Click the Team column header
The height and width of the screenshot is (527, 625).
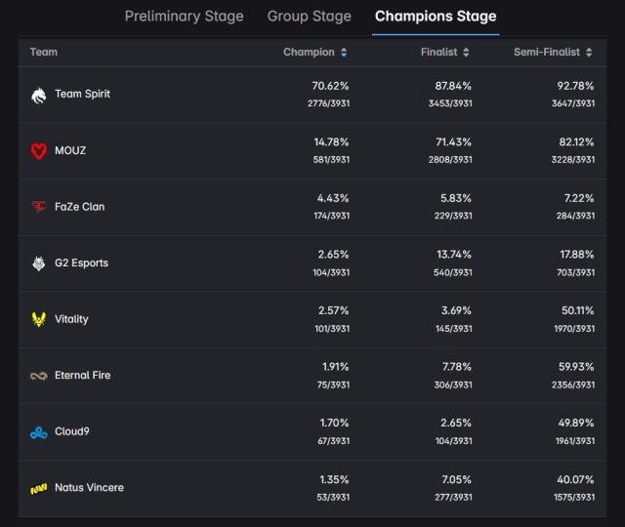[x=43, y=52]
